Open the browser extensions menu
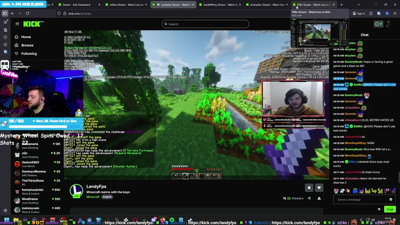Viewport: 400px width, 225px height. pos(371,13)
